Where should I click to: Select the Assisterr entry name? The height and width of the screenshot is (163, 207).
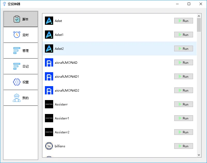pos(61,104)
